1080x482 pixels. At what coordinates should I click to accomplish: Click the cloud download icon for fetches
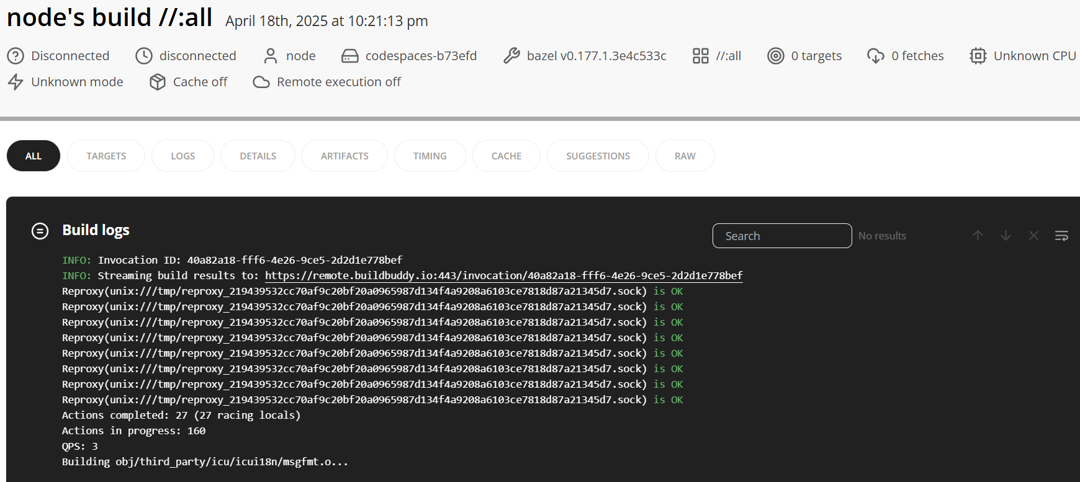876,56
